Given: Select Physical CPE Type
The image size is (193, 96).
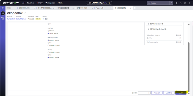Looking at the screenshot, I should coord(48,31).
